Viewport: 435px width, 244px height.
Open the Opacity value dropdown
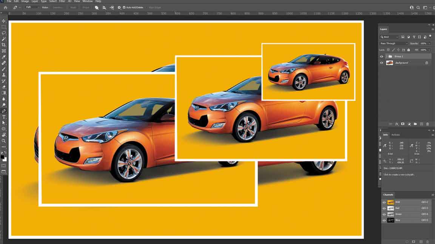click(x=429, y=43)
